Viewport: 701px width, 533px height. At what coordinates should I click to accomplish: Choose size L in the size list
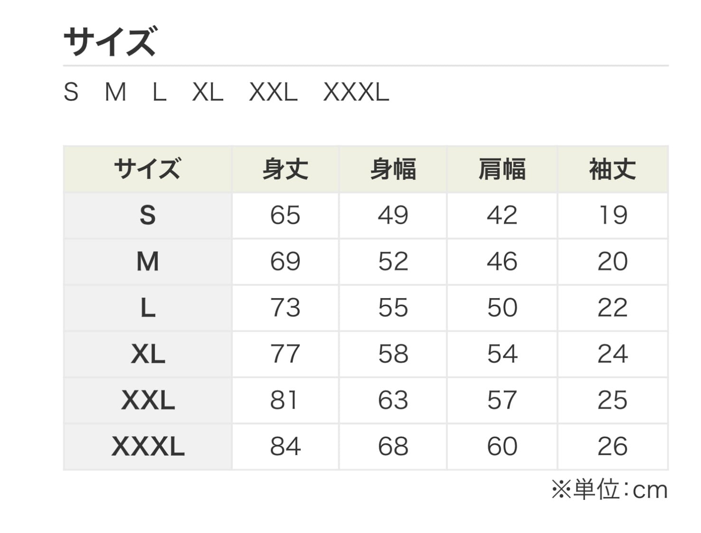(x=159, y=92)
